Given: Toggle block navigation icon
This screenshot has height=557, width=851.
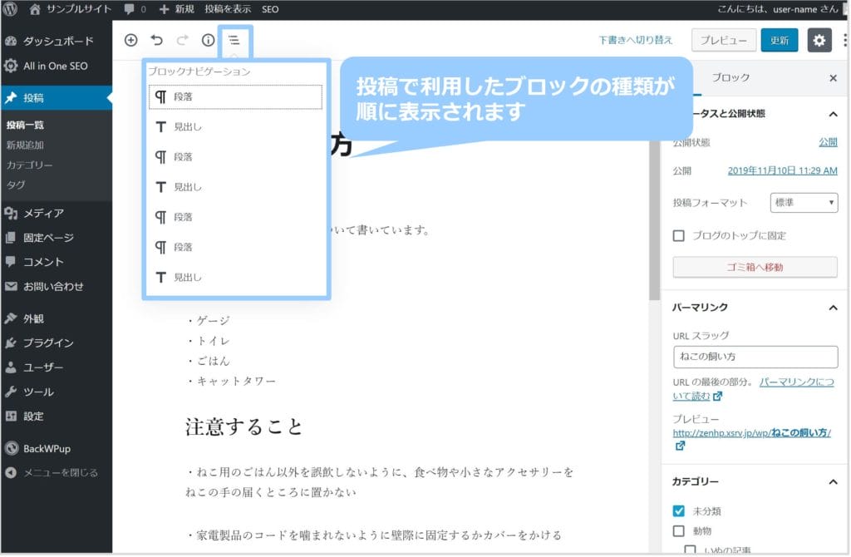Looking at the screenshot, I should click(234, 40).
